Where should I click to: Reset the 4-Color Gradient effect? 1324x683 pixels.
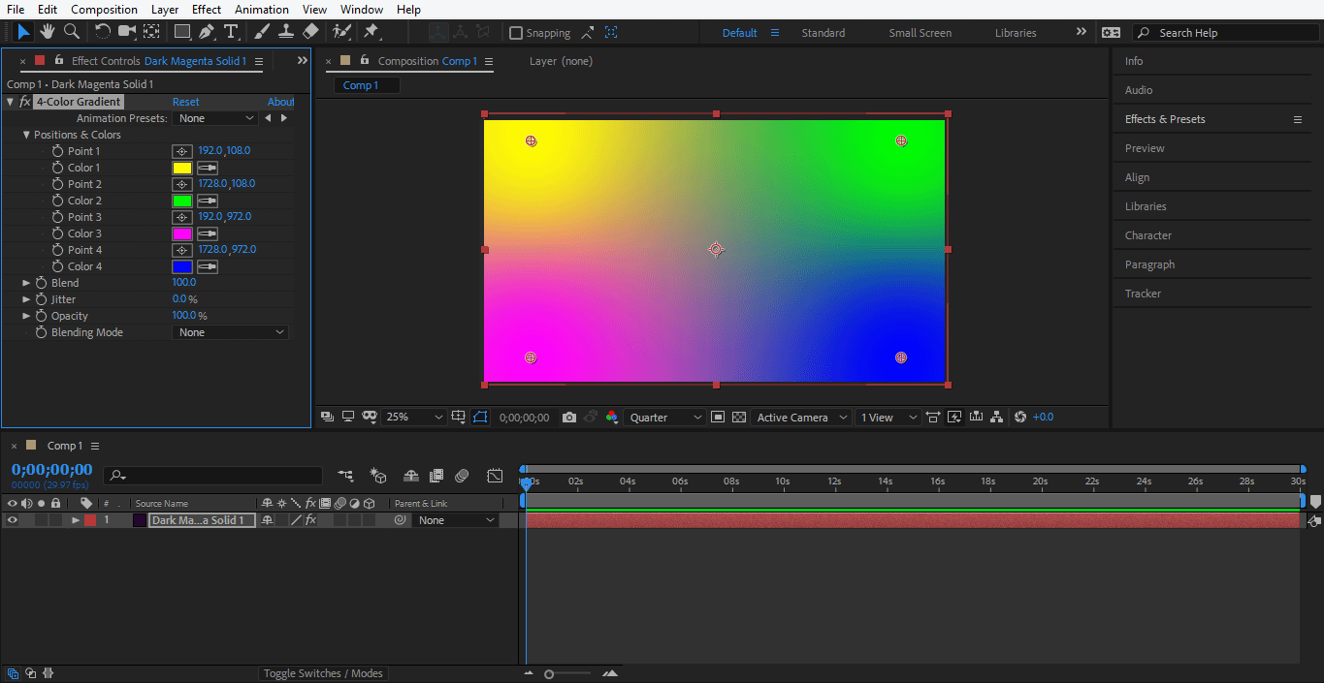coord(185,102)
